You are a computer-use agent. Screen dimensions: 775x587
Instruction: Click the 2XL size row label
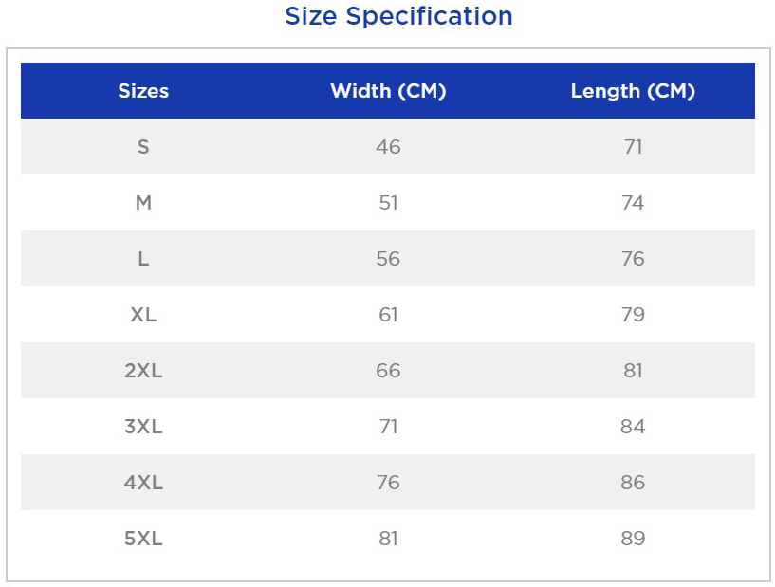[x=143, y=371]
